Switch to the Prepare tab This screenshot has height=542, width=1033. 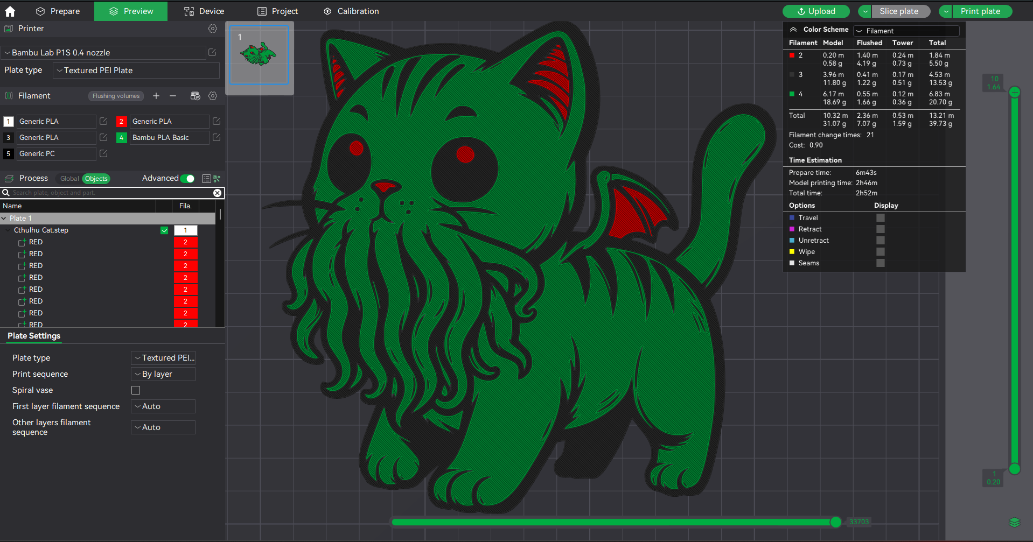(x=58, y=11)
